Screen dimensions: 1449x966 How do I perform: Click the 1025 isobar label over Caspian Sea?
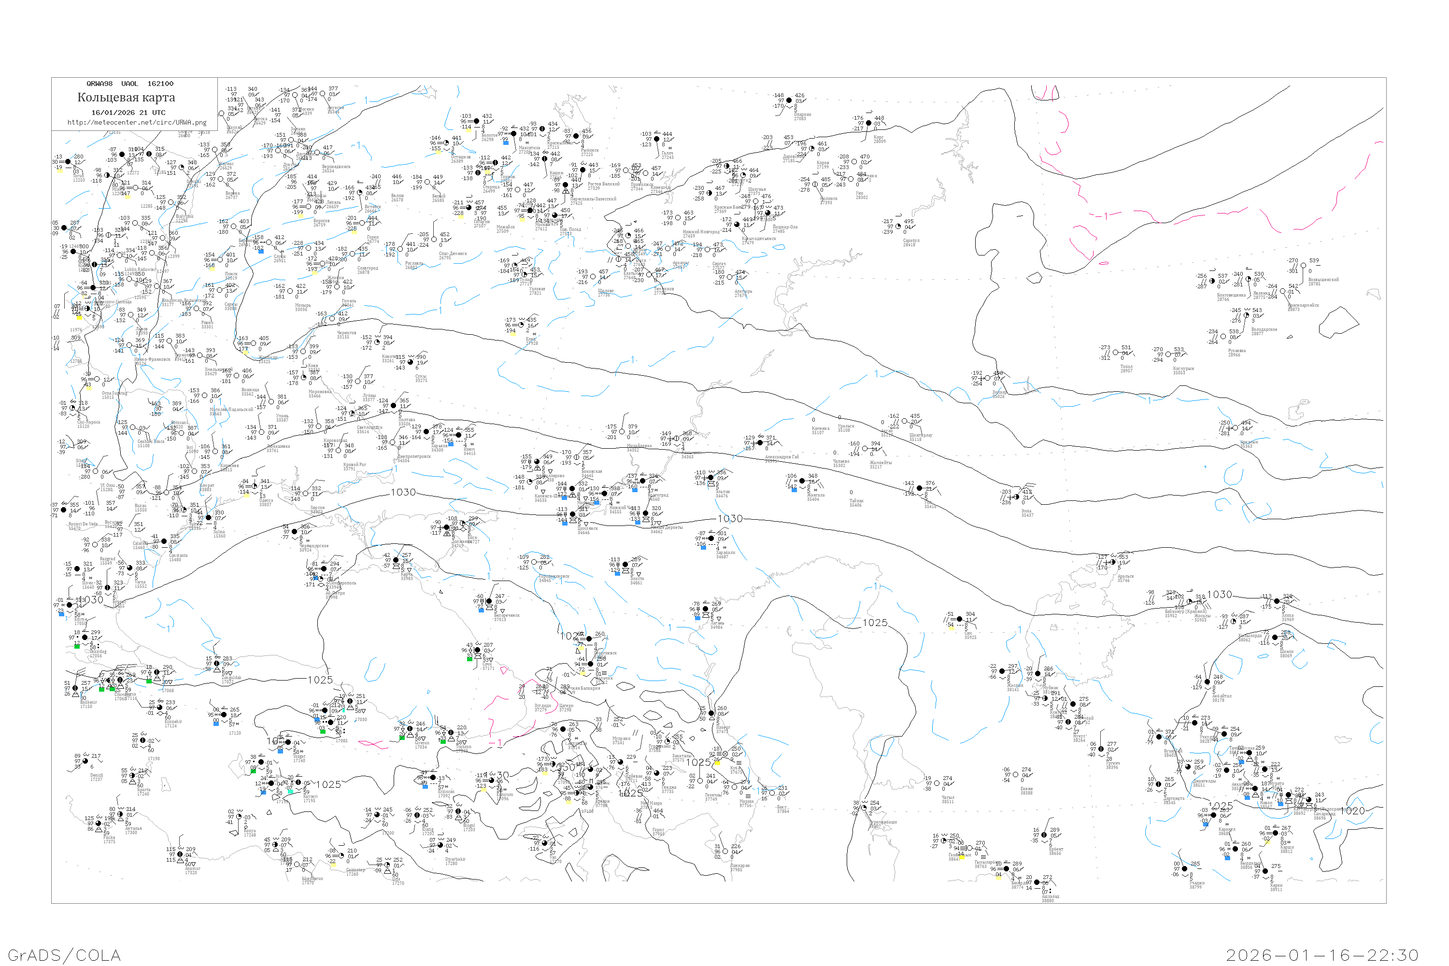tap(875, 623)
